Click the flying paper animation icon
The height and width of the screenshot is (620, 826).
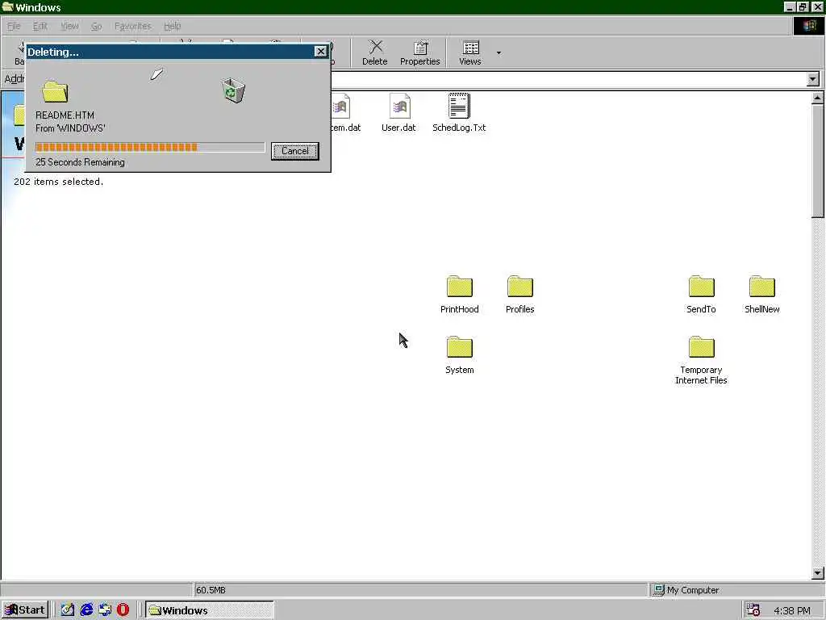click(157, 73)
